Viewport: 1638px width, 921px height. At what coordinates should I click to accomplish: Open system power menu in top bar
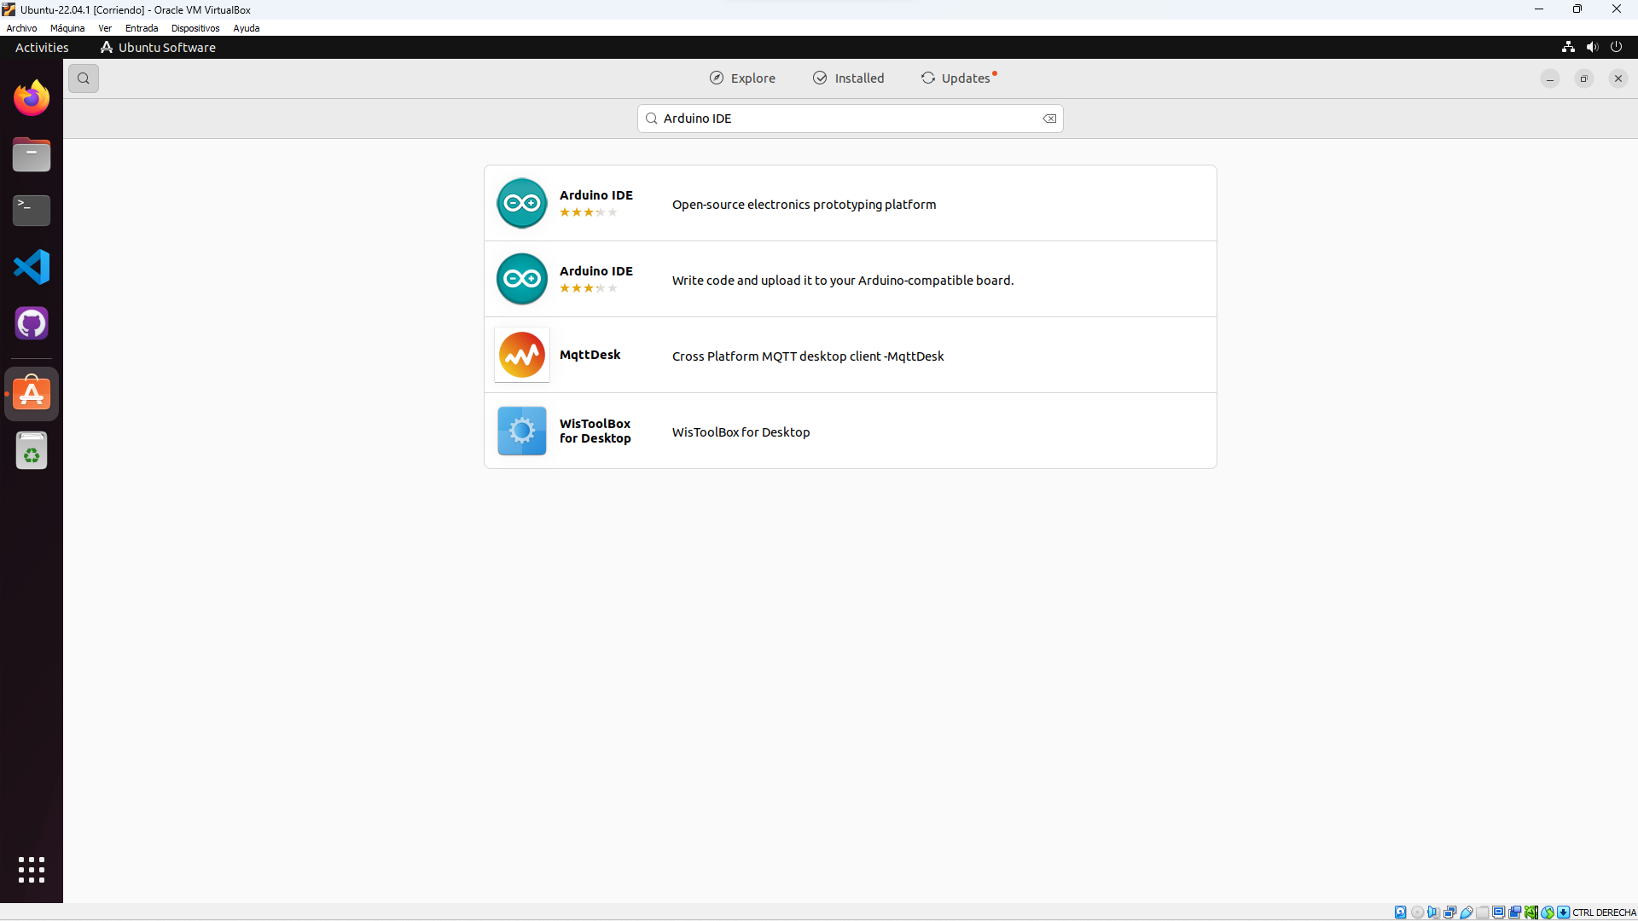click(1616, 47)
